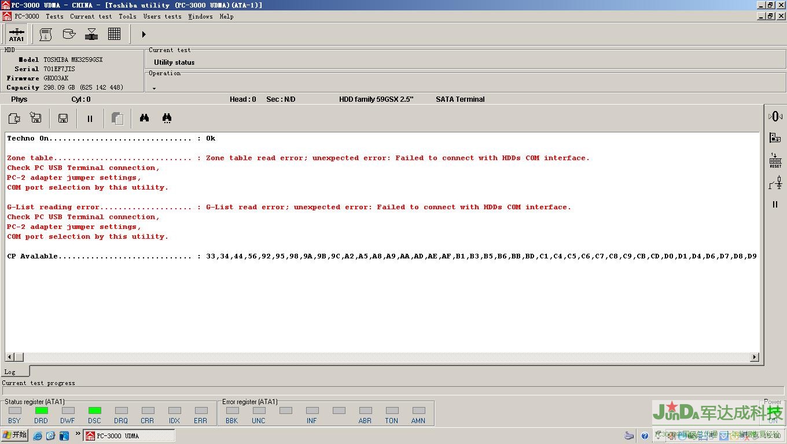The width and height of the screenshot is (787, 444).
Task: Find next with binoculars-dots icon
Action: 167,118
